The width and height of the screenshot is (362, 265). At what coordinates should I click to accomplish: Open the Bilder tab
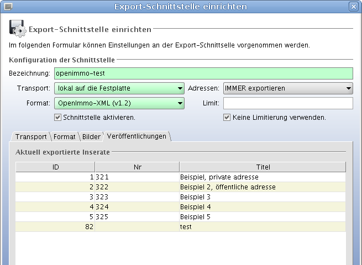tap(91, 137)
